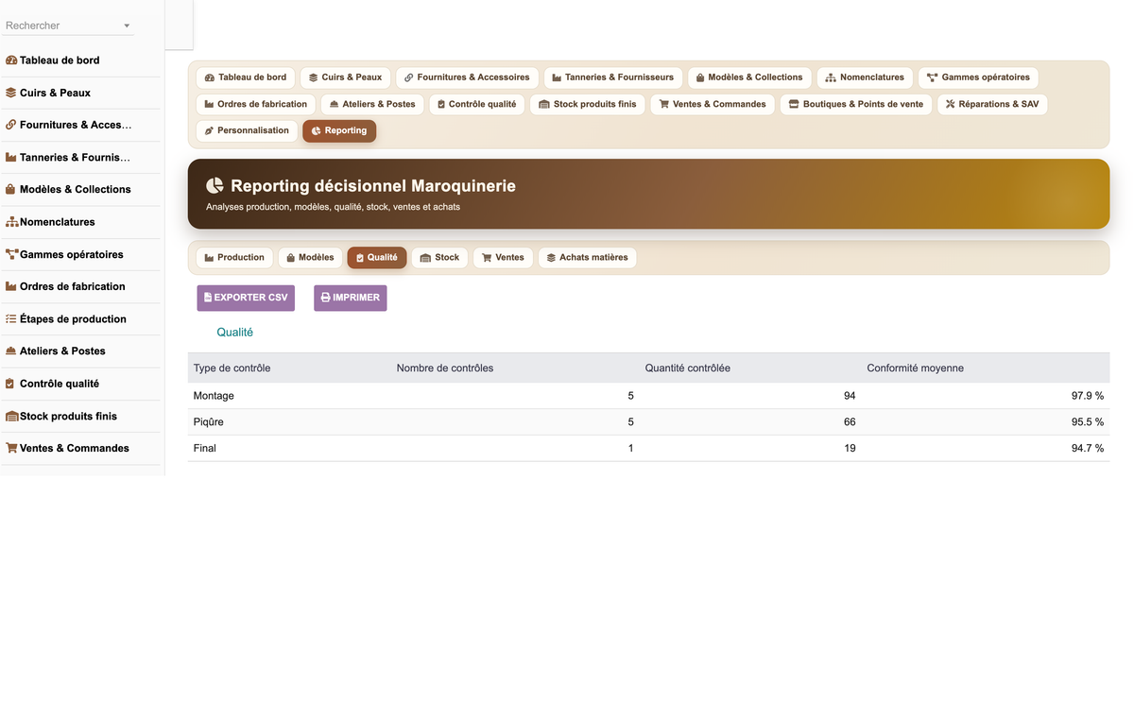Screen dimensions: 1134x702
Task: Switch to the Achats matières report tab
Action: click(587, 257)
